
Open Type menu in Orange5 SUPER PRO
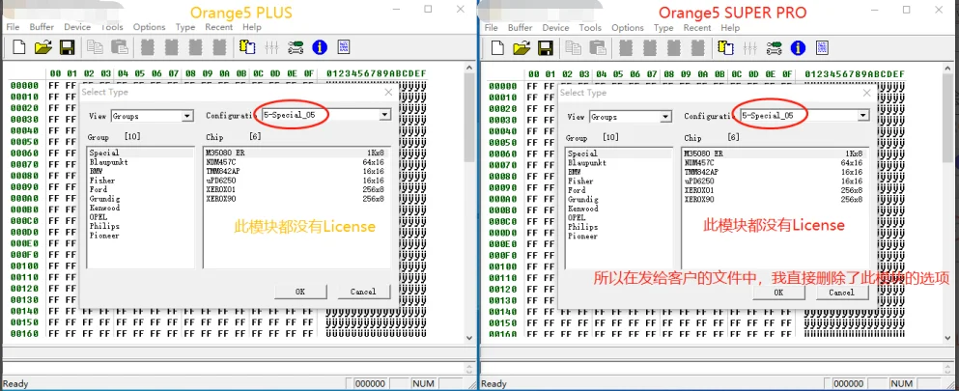(663, 28)
